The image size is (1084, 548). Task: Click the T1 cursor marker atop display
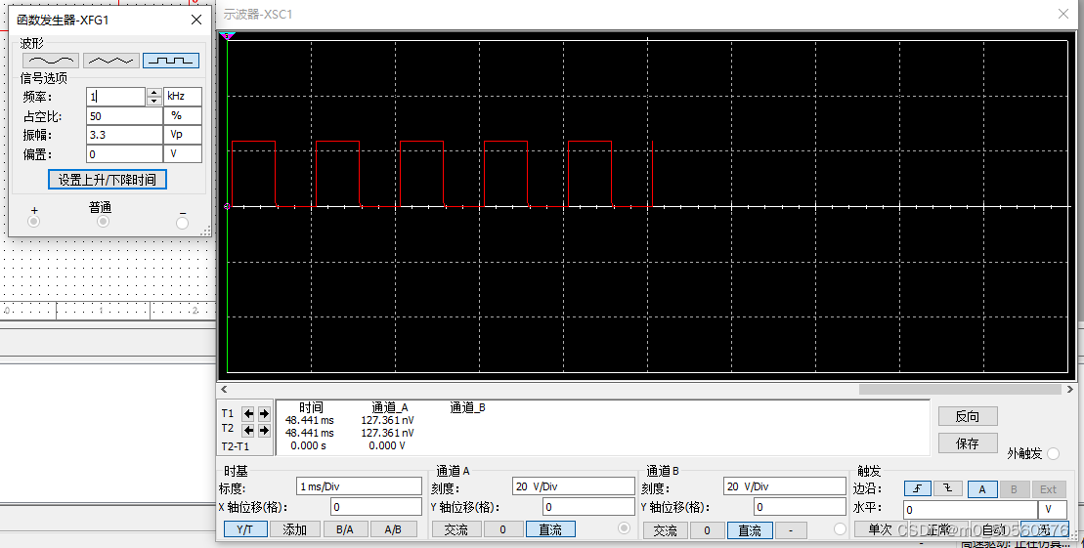(x=227, y=36)
